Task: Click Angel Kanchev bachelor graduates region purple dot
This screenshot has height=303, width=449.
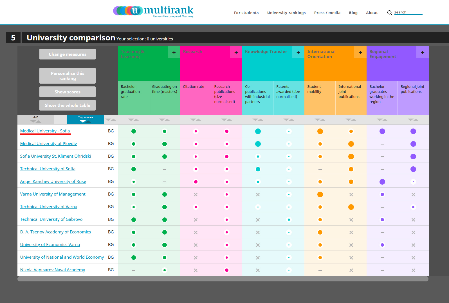Action: tap(382, 182)
